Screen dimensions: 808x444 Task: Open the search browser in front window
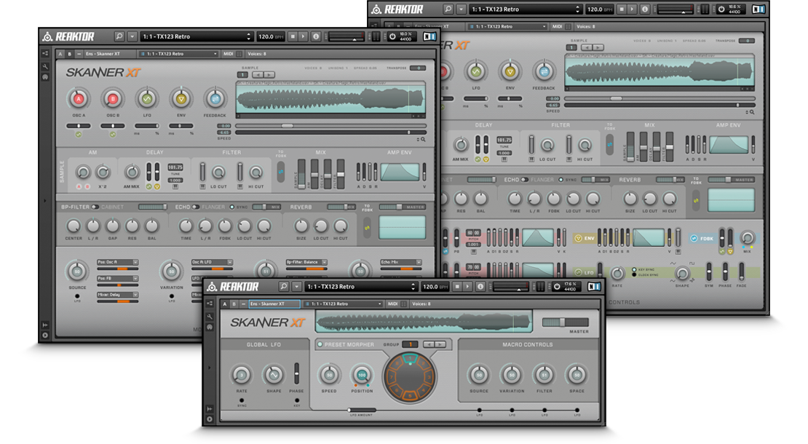point(283,286)
